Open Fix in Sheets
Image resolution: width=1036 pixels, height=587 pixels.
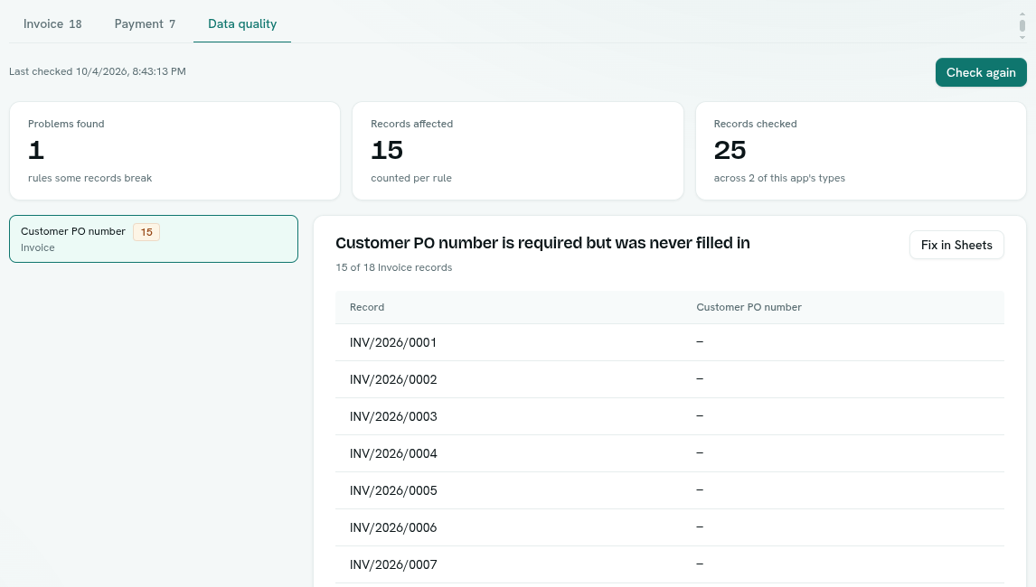[956, 245]
